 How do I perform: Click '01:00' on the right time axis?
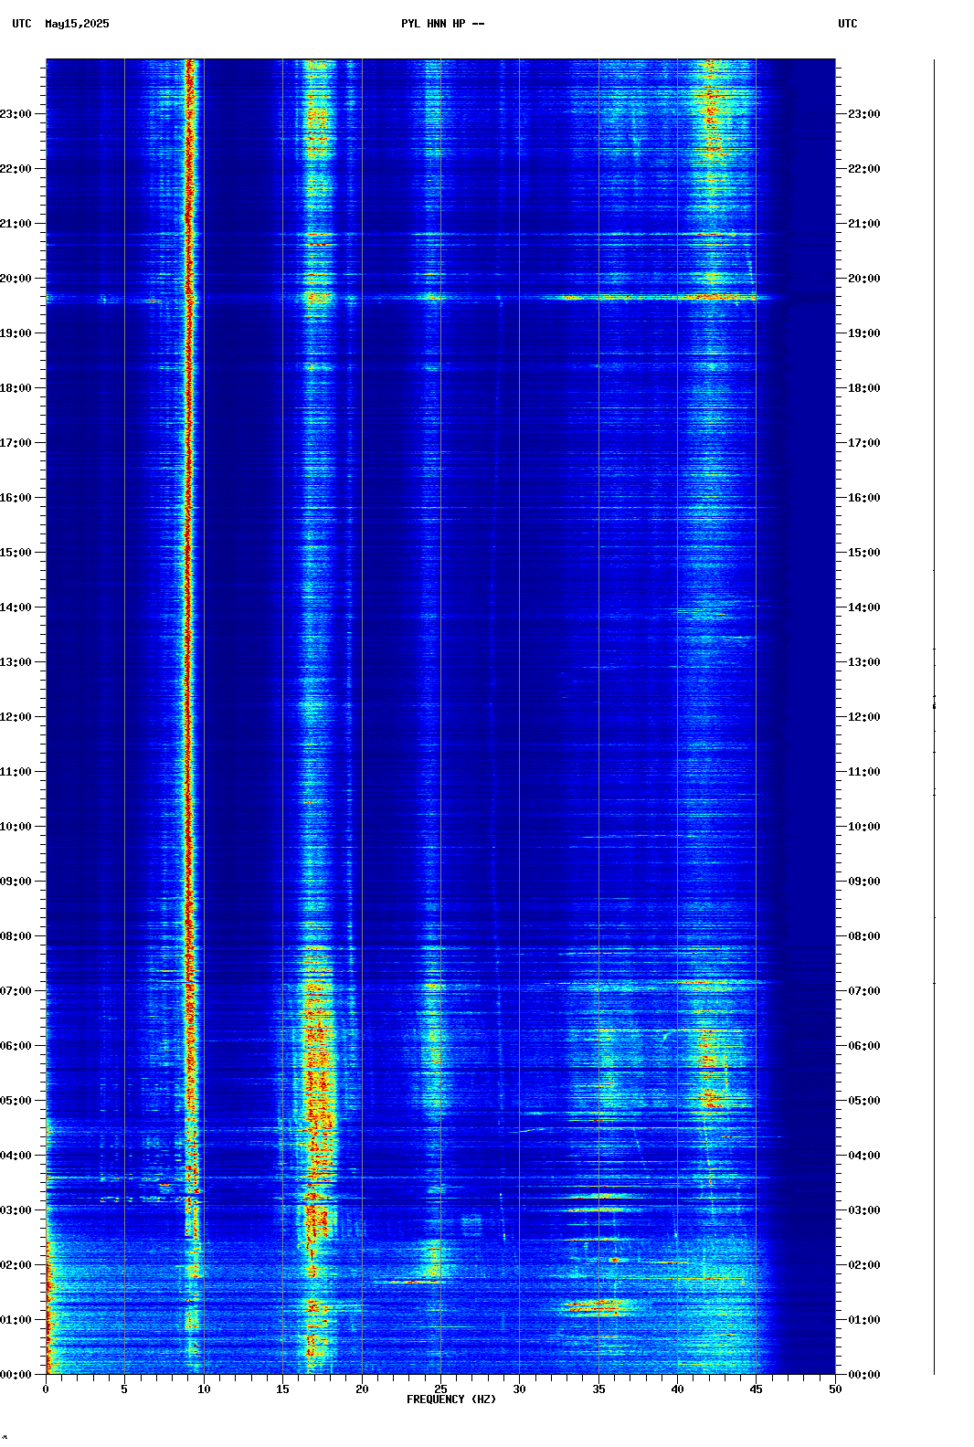click(864, 1320)
